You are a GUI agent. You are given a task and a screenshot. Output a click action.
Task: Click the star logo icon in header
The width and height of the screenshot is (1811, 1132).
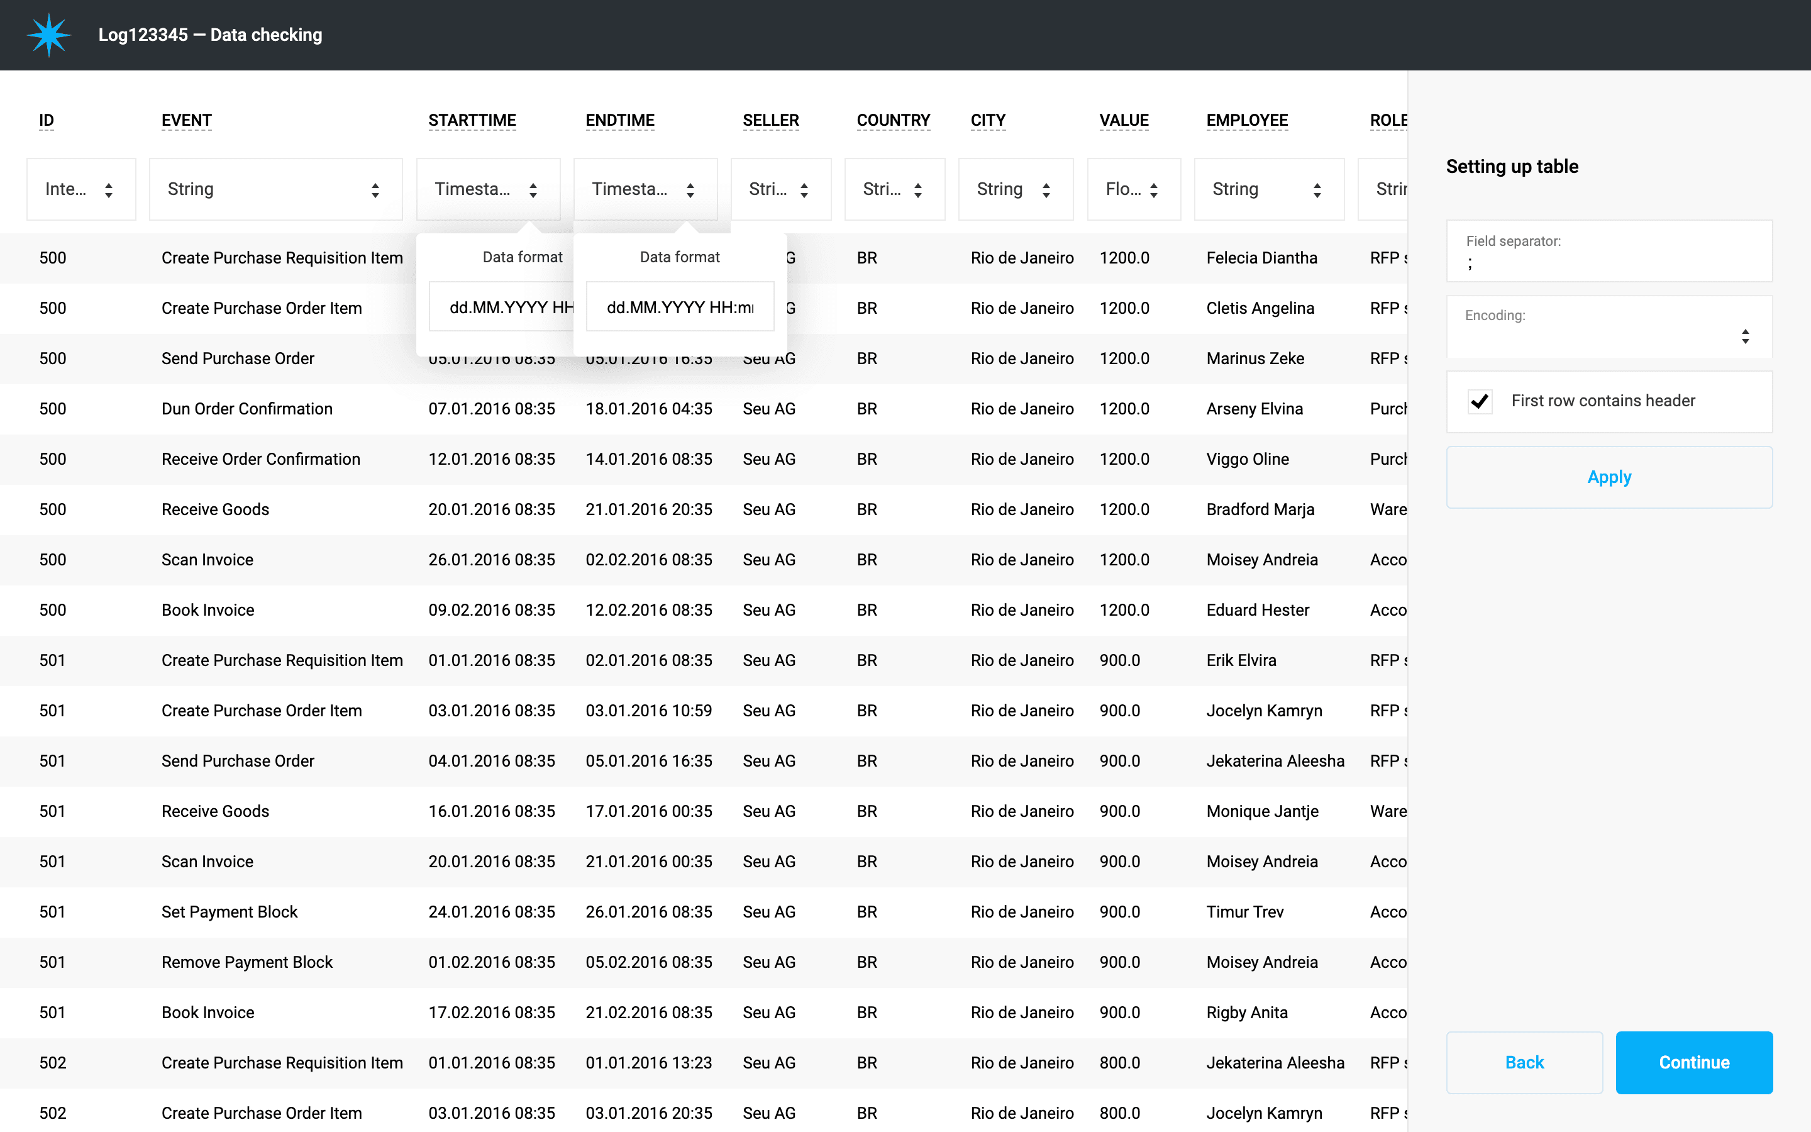48,35
